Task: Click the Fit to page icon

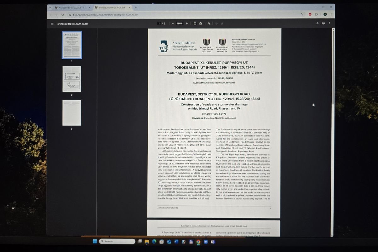Action: point(195,24)
